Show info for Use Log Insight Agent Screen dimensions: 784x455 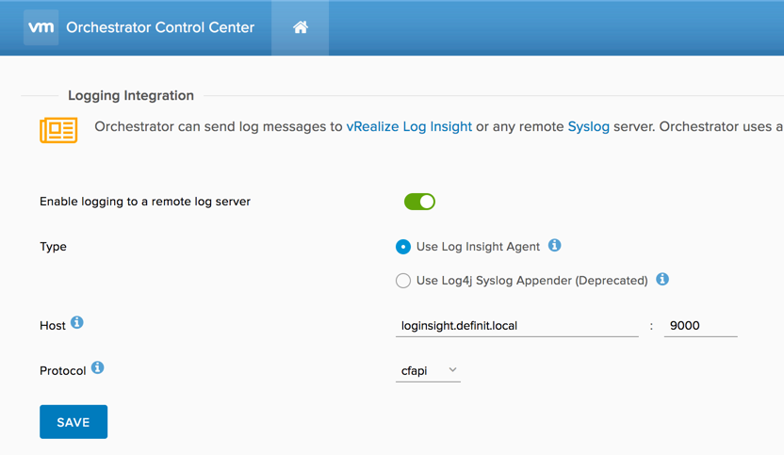tap(554, 246)
